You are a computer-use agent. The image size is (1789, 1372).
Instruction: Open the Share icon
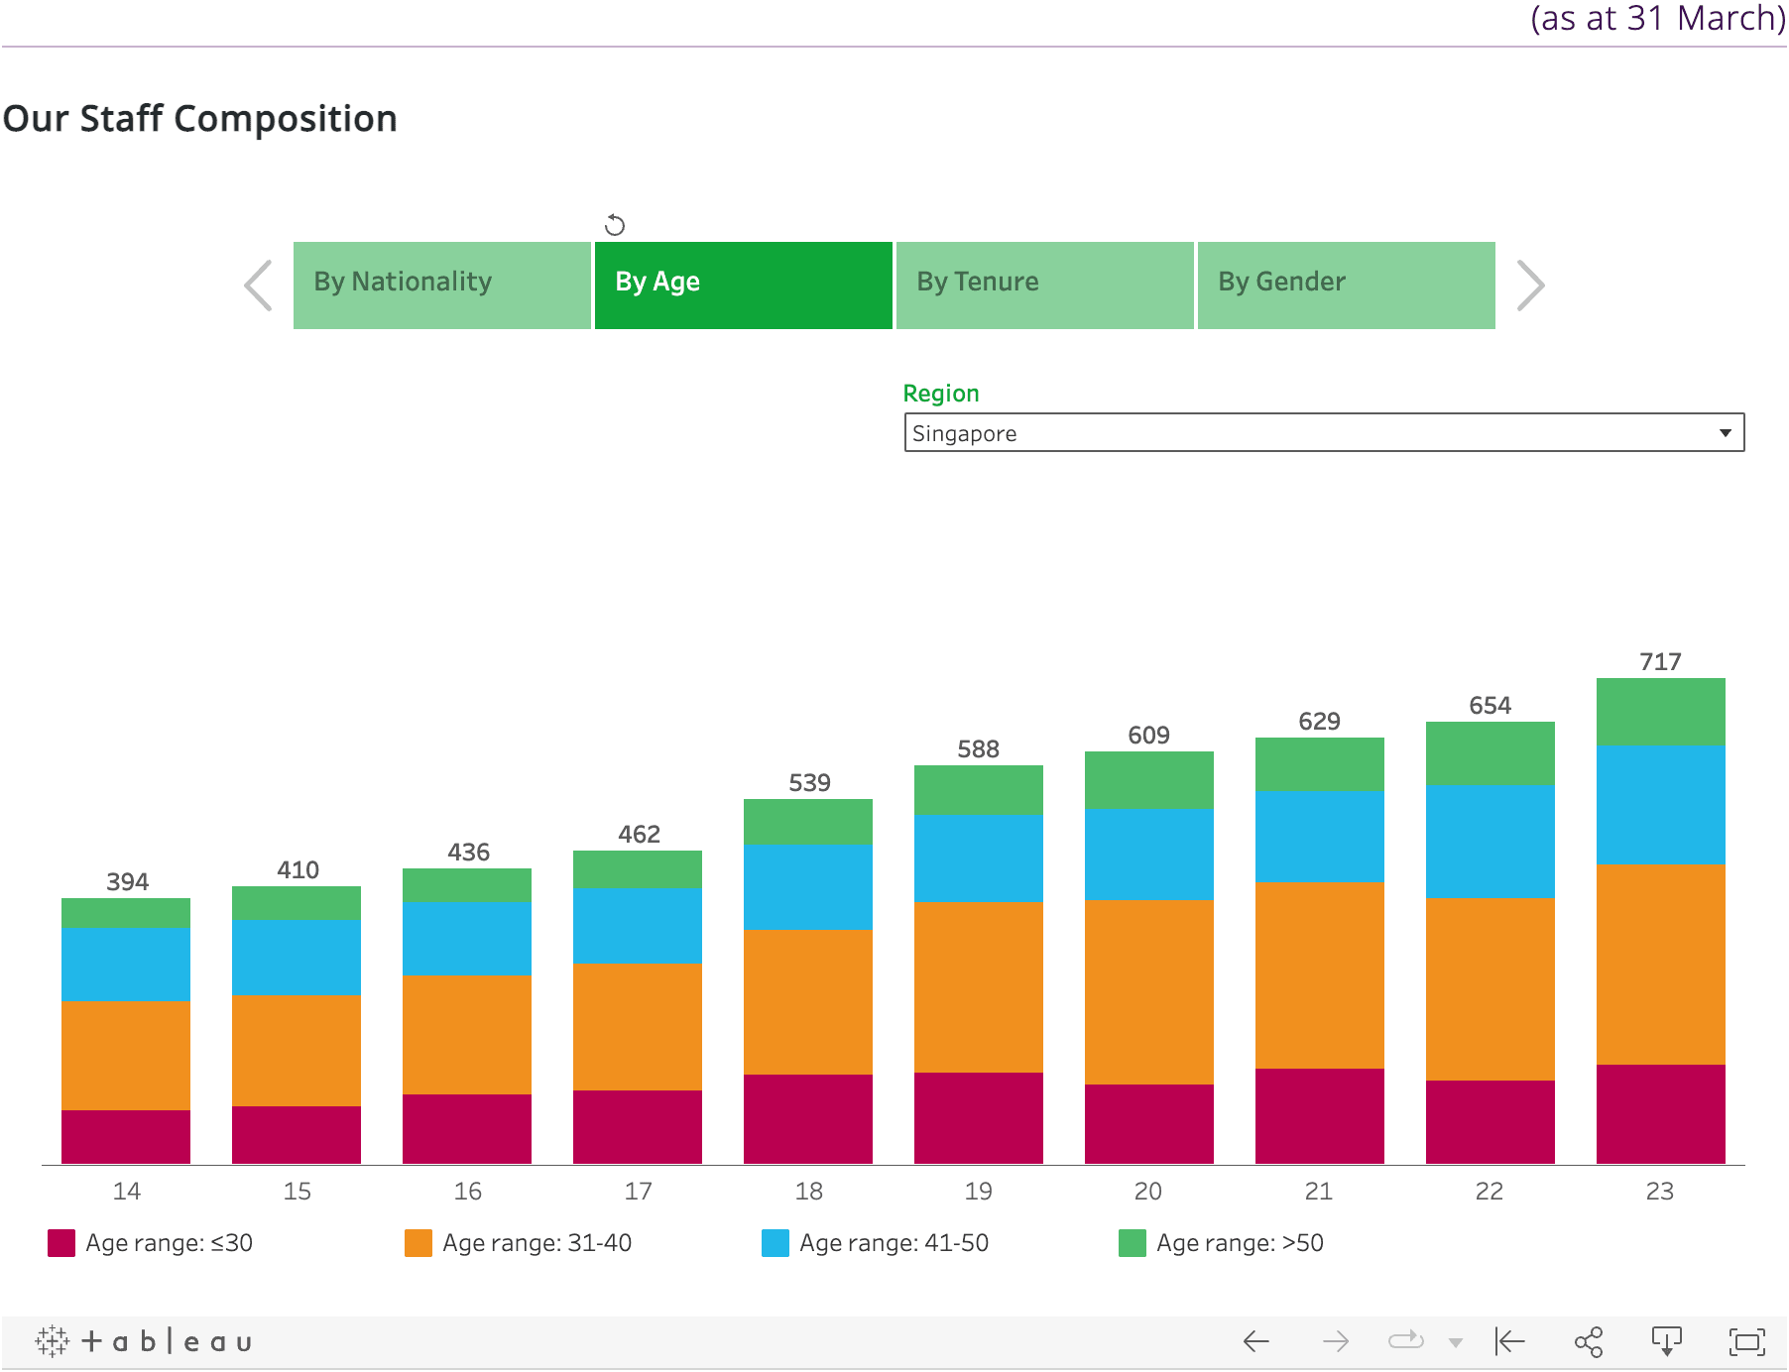coord(1589,1342)
